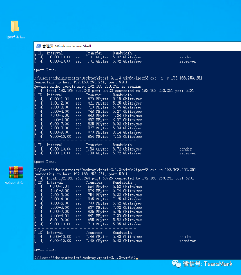Image resolution: width=241 pixels, height=275 pixels.
Task: Click the row with 748 MBytes transfer
Action: coord(88,112)
